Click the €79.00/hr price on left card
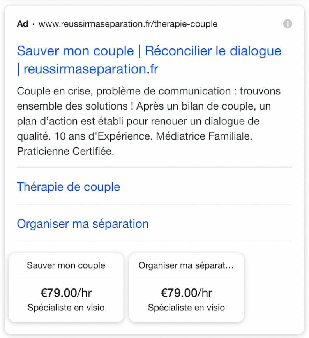Viewport: 309px width, 338px height. click(65, 292)
